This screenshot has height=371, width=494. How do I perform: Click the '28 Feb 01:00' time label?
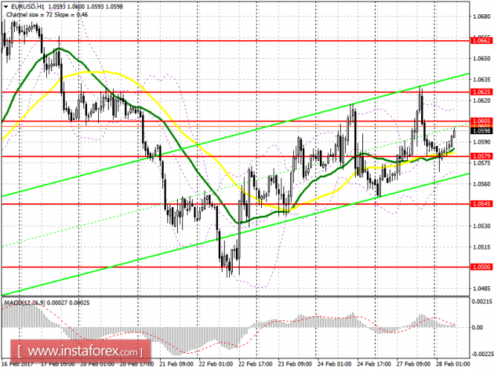(453, 364)
